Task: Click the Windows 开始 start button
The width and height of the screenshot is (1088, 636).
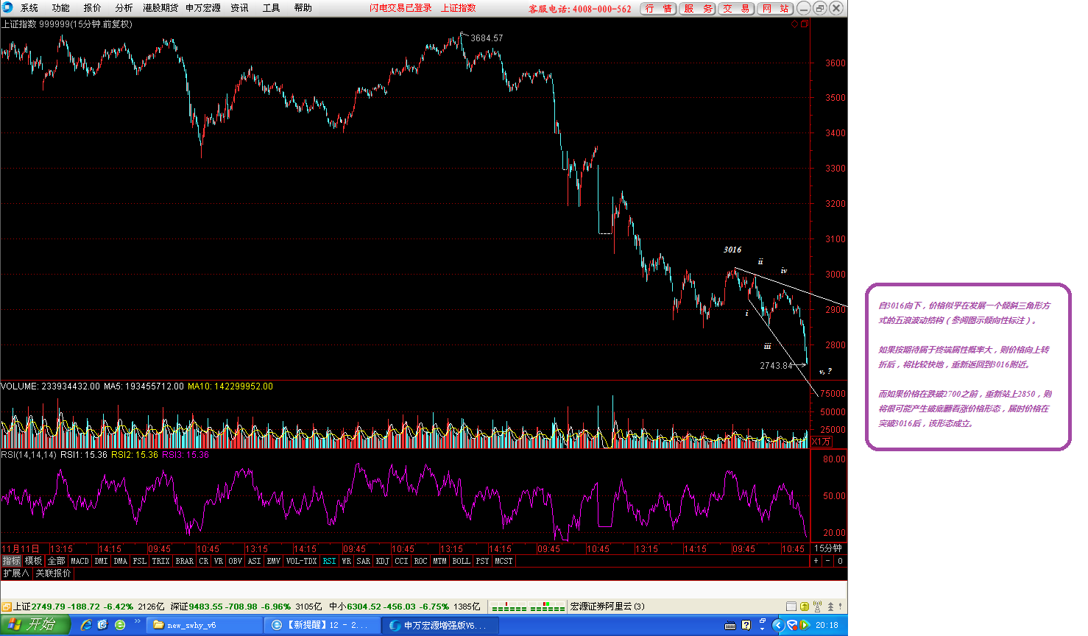Action: 35,625
